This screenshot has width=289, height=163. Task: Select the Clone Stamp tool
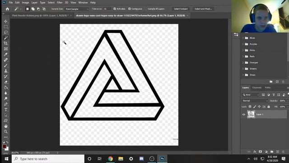coord(6,71)
